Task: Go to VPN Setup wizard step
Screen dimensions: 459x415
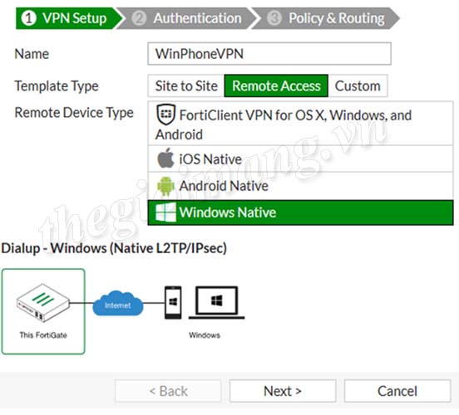Action: click(69, 18)
